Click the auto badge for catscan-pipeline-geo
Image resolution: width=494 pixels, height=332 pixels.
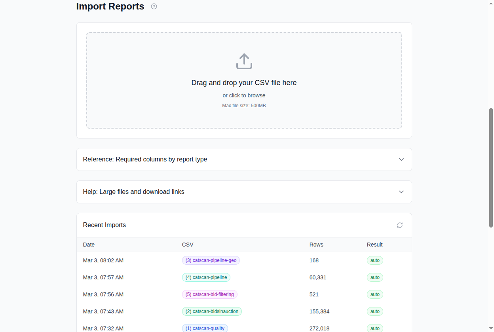pyautogui.click(x=374, y=260)
